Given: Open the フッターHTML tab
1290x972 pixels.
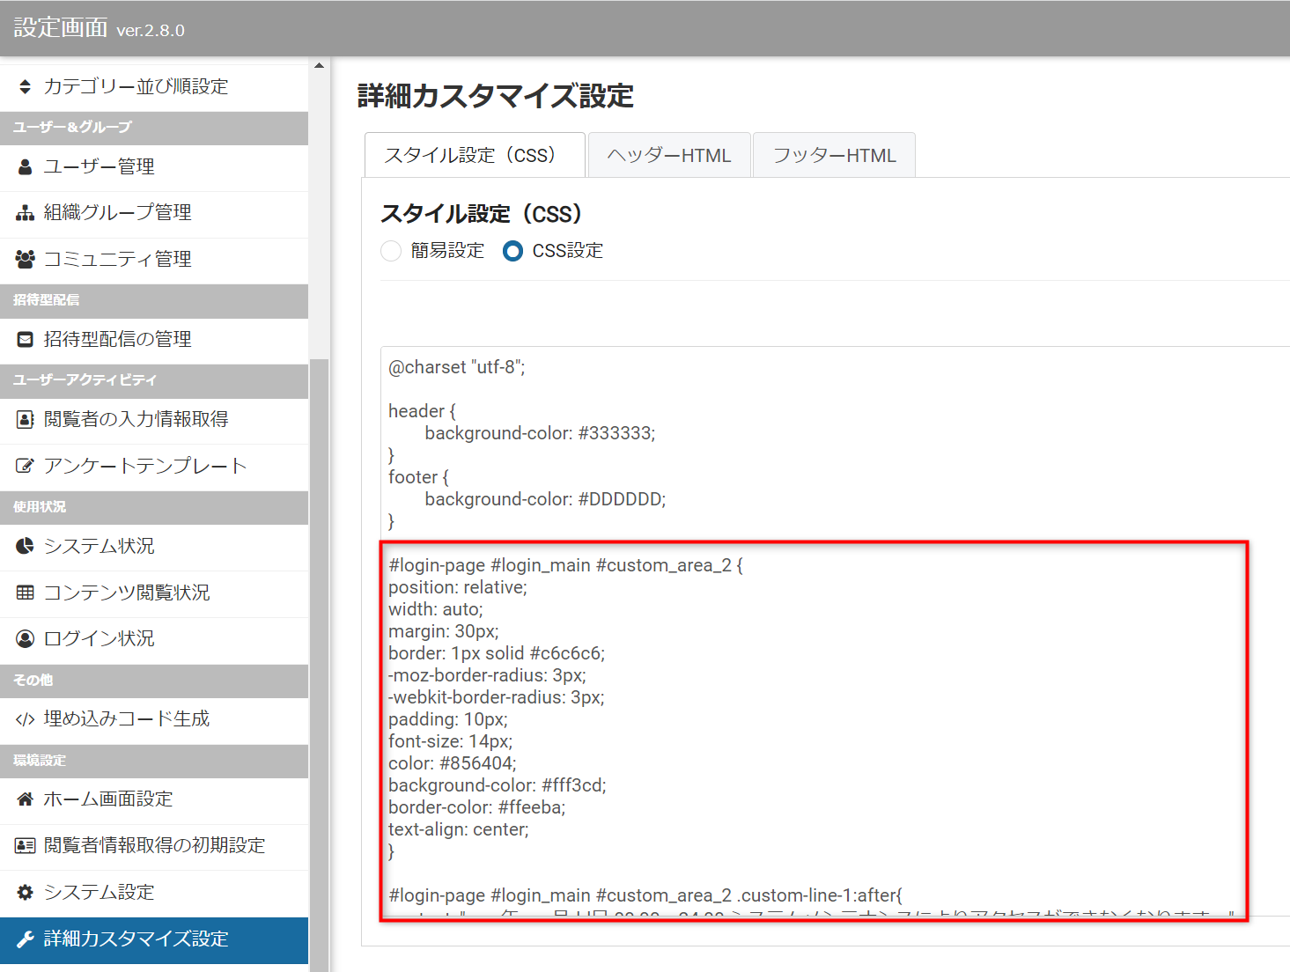Looking at the screenshot, I should [x=833, y=155].
